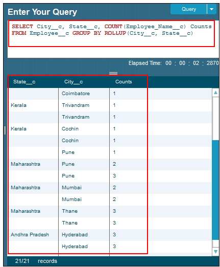Click the scroll up arrow icon
Viewport: 220px width, 267px height.
(x=215, y=93)
